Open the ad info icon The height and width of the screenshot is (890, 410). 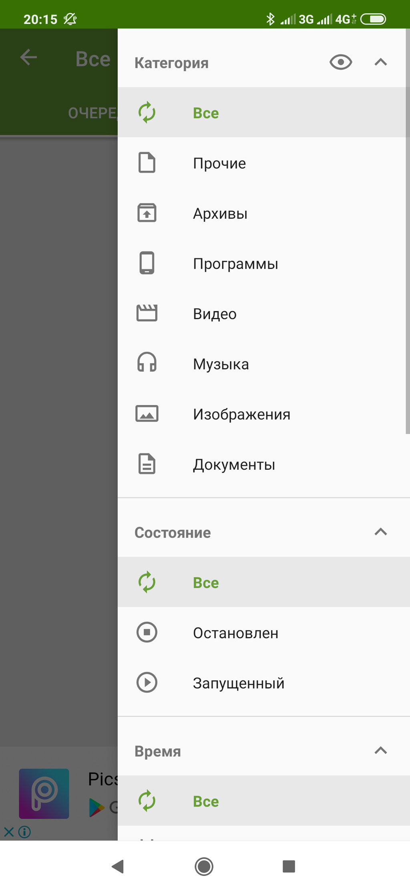point(24,832)
